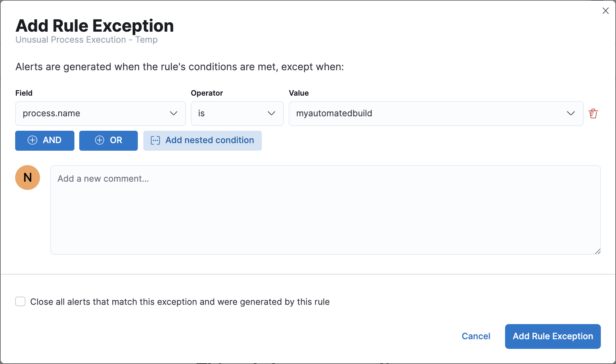The height and width of the screenshot is (364, 616).
Task: Click the orange user avatar N
Action: pyautogui.click(x=28, y=178)
